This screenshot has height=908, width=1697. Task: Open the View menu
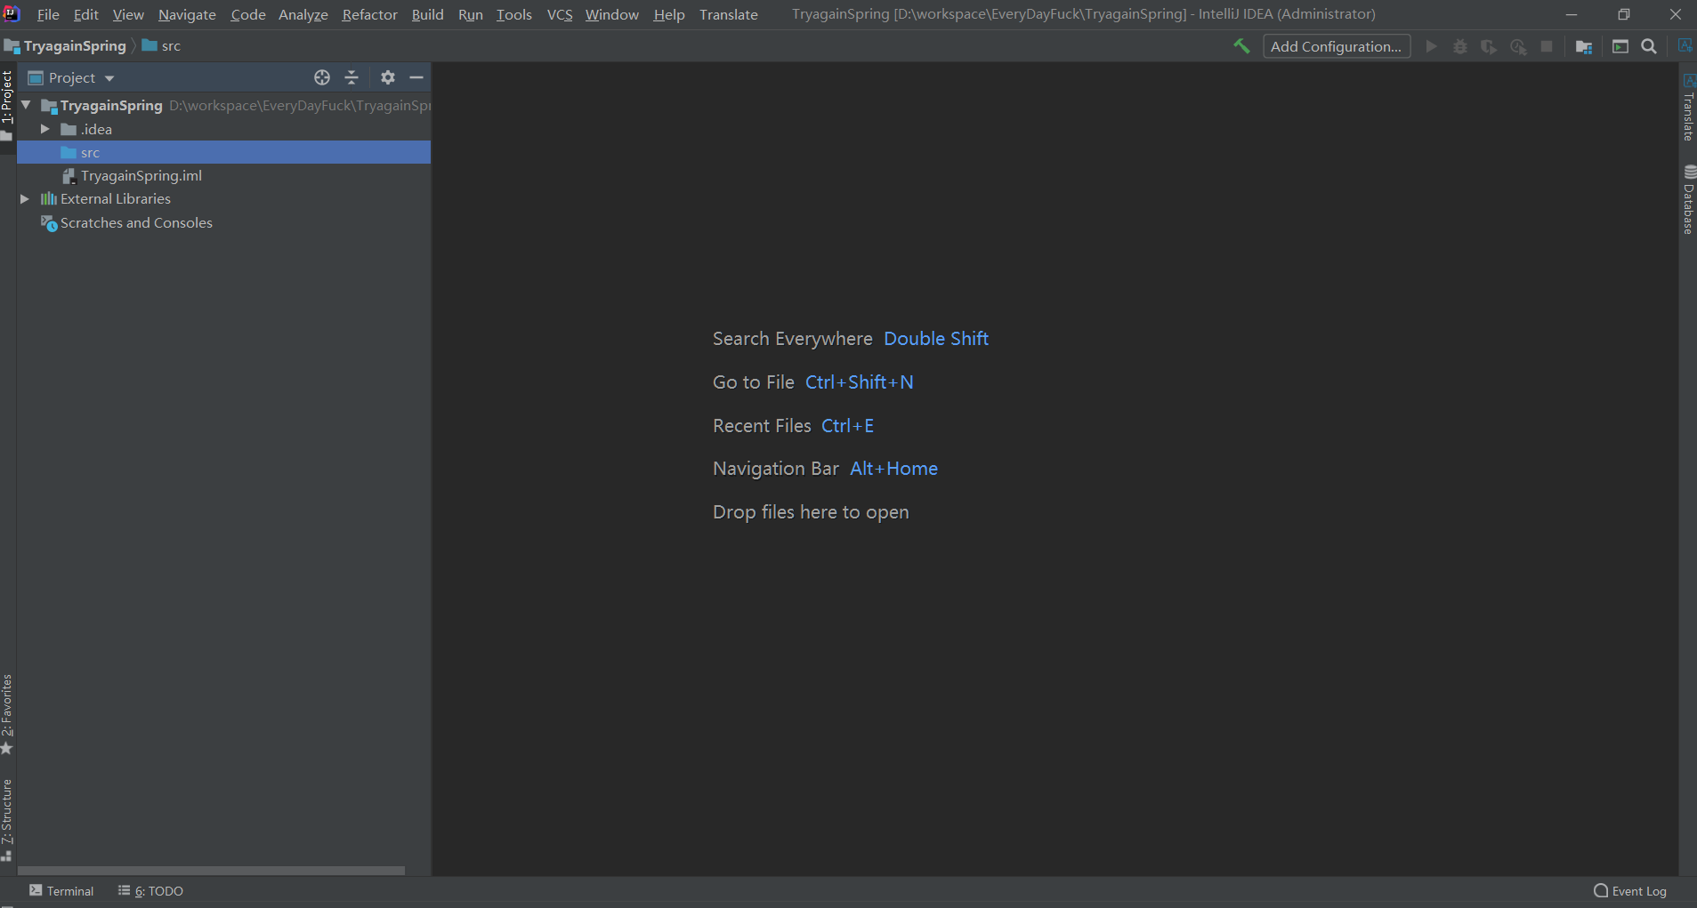(128, 15)
